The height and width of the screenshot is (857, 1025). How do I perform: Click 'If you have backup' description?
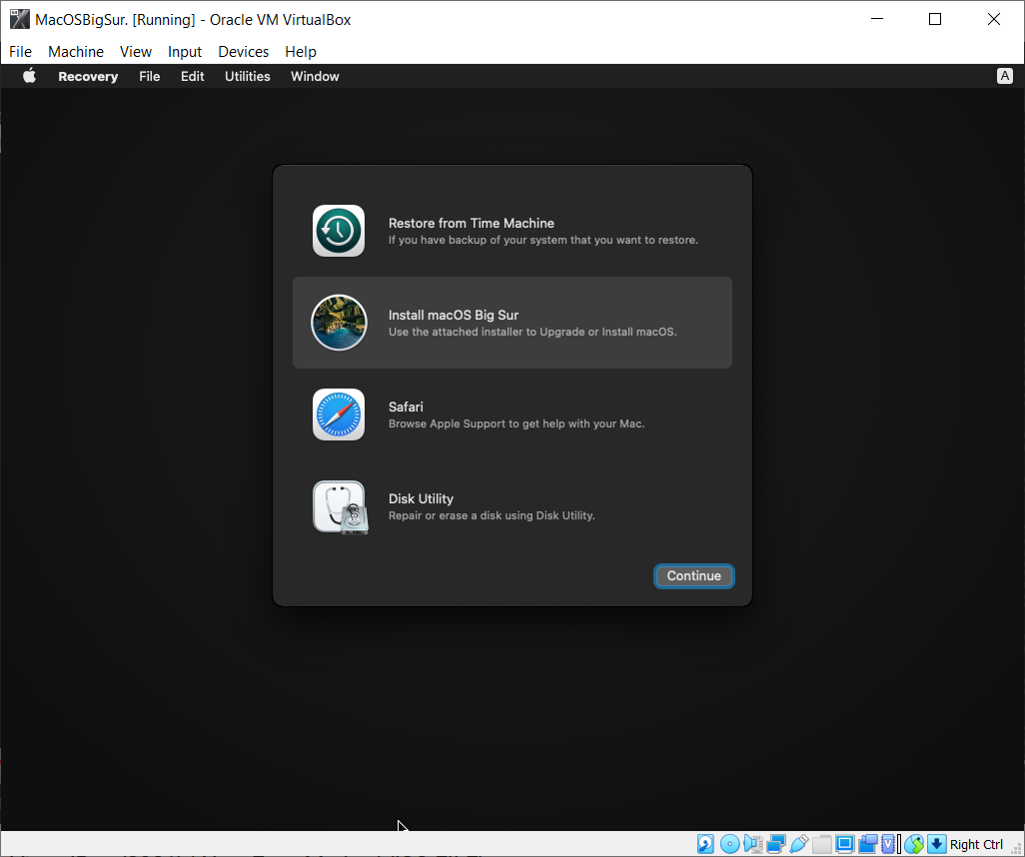543,240
